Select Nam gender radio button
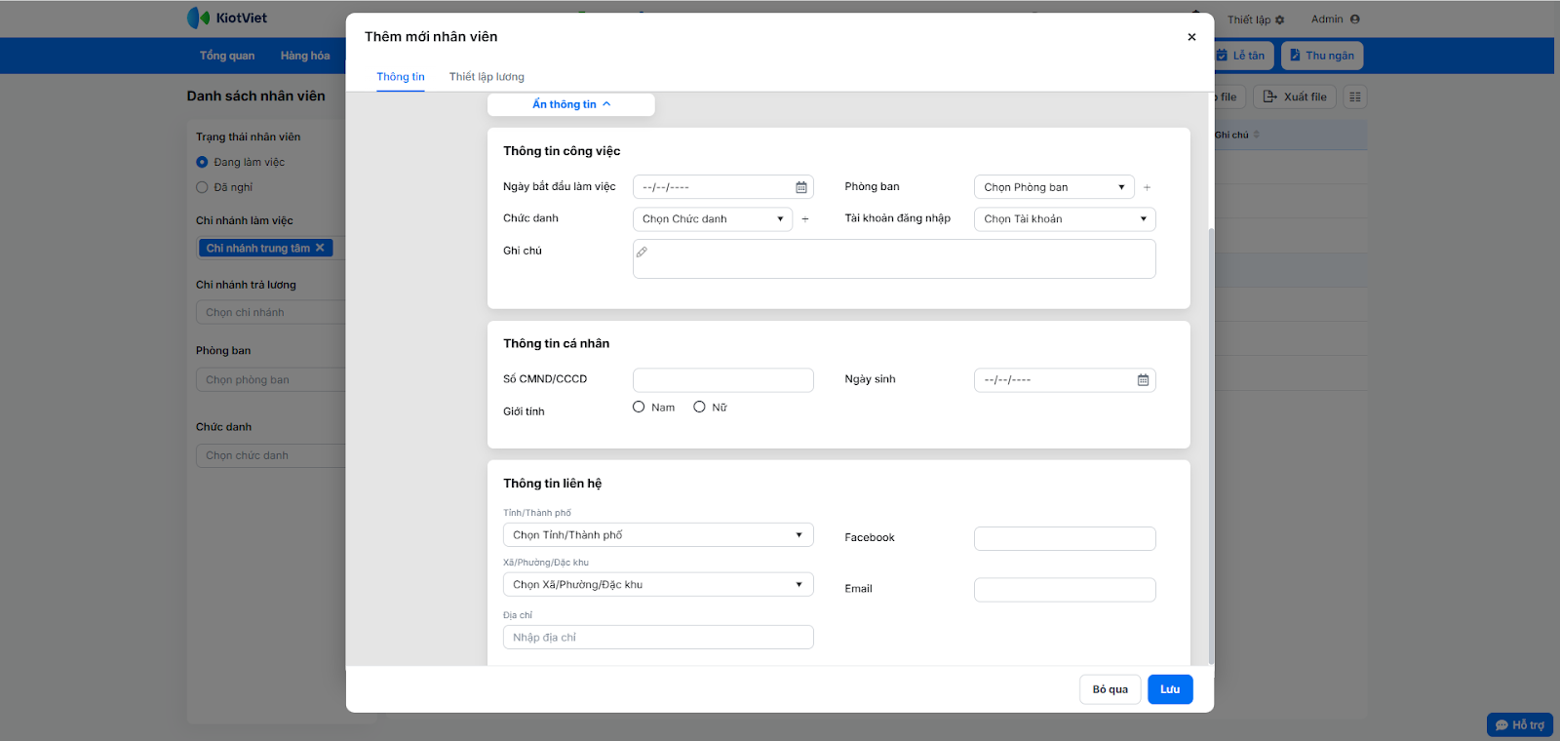 (x=639, y=407)
